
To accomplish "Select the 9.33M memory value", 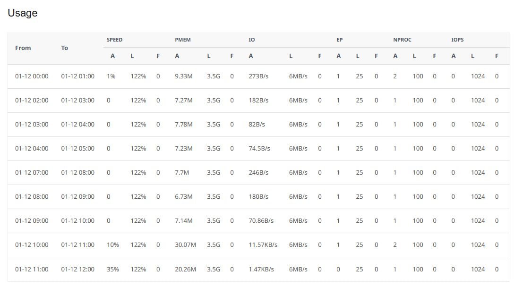I will 184,76.
